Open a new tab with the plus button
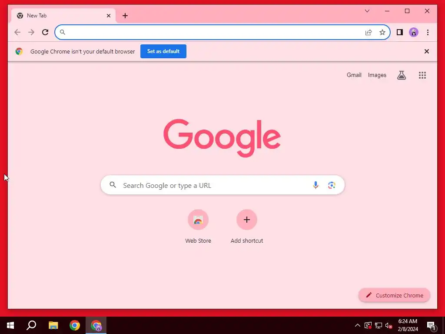445x334 pixels. 125,16
